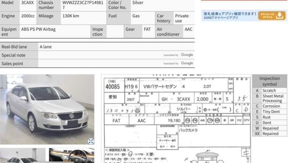Open the auction inspection sheet image

click(x=176, y=119)
